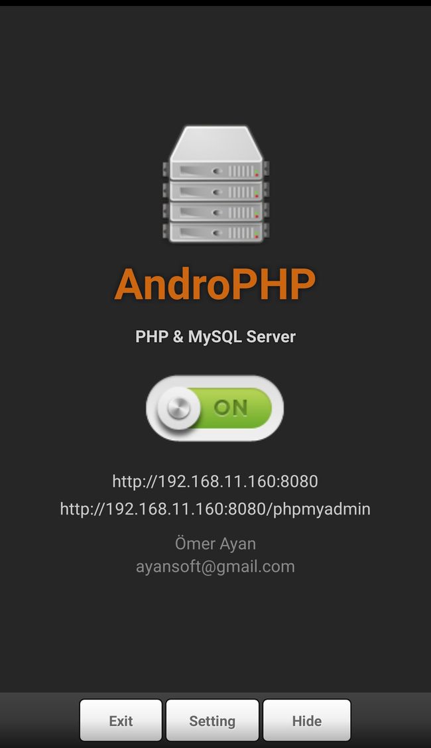Image resolution: width=431 pixels, height=748 pixels.
Task: Click the ayansoft@gmail.com email address
Action: point(215,567)
